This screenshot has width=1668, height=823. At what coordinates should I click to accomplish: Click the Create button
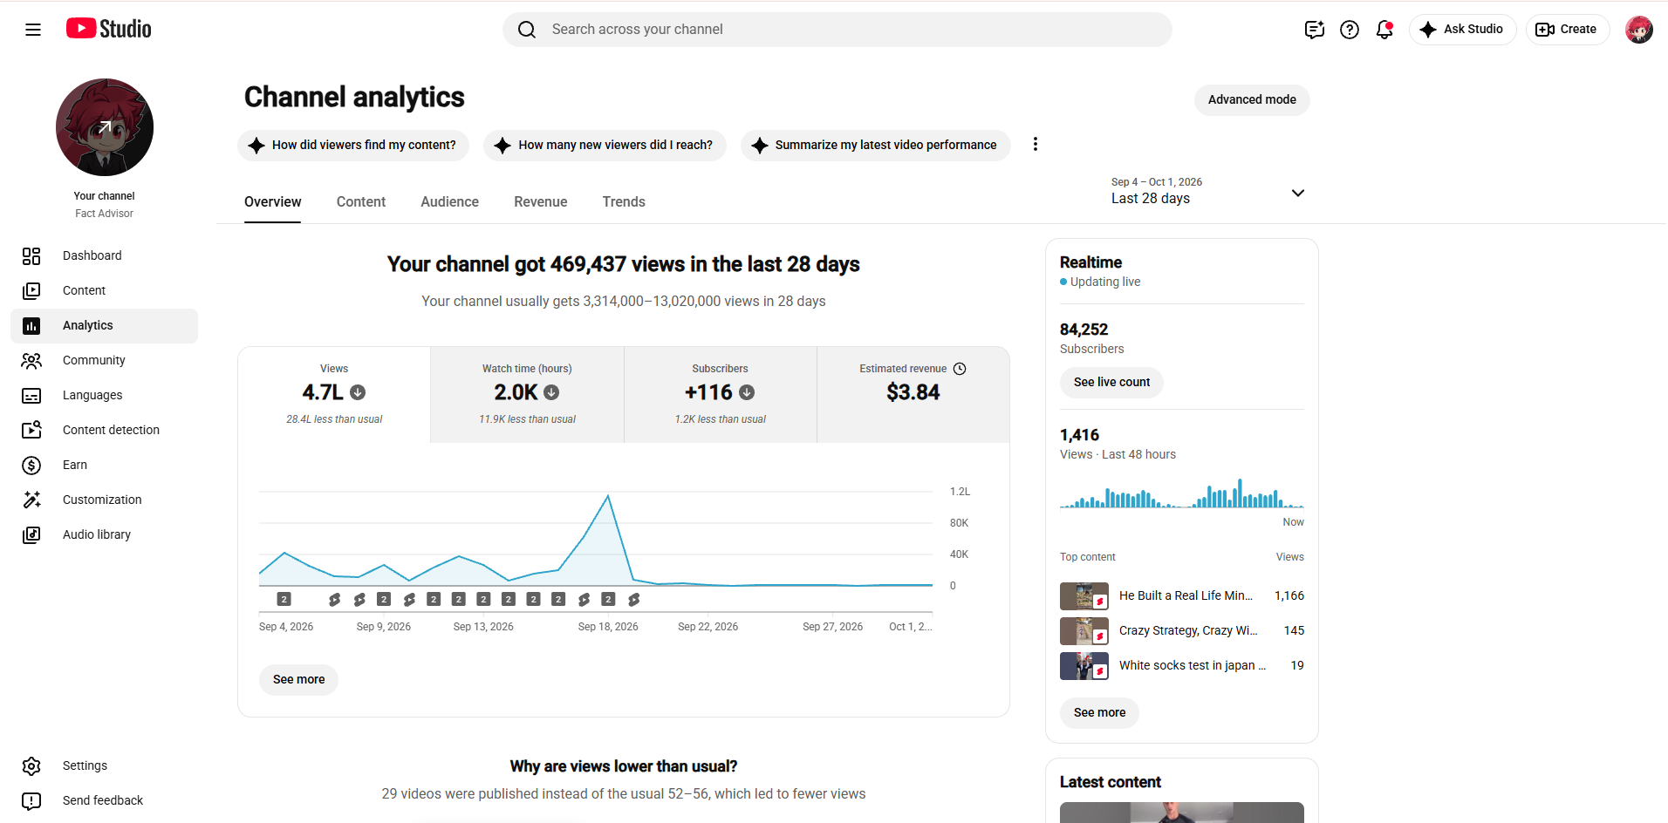(x=1567, y=29)
